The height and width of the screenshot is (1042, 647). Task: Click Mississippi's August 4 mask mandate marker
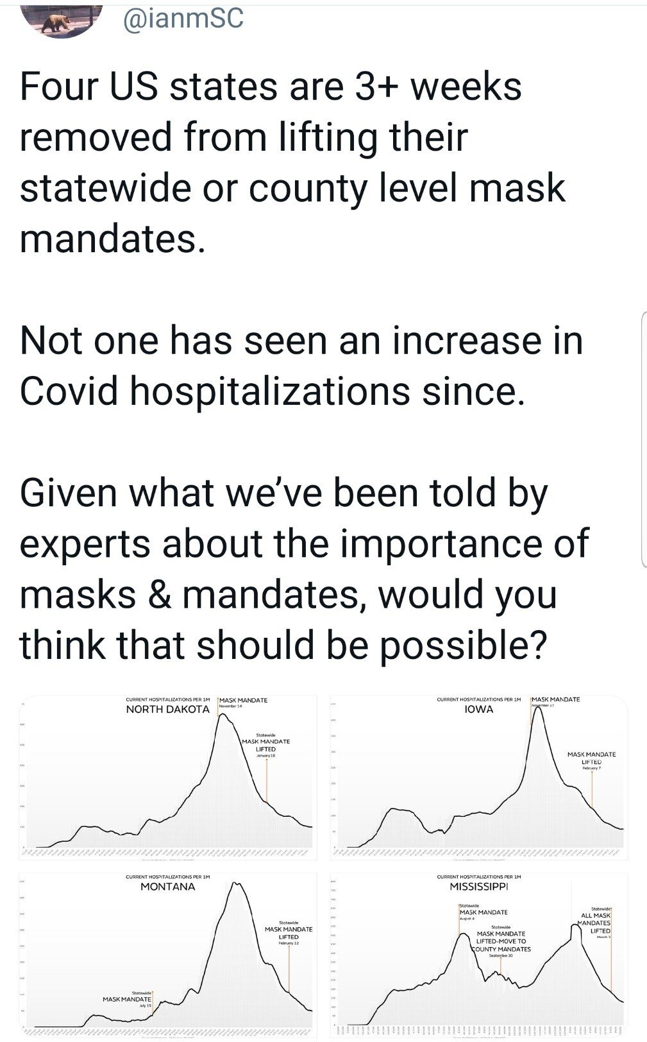pyautogui.click(x=483, y=912)
